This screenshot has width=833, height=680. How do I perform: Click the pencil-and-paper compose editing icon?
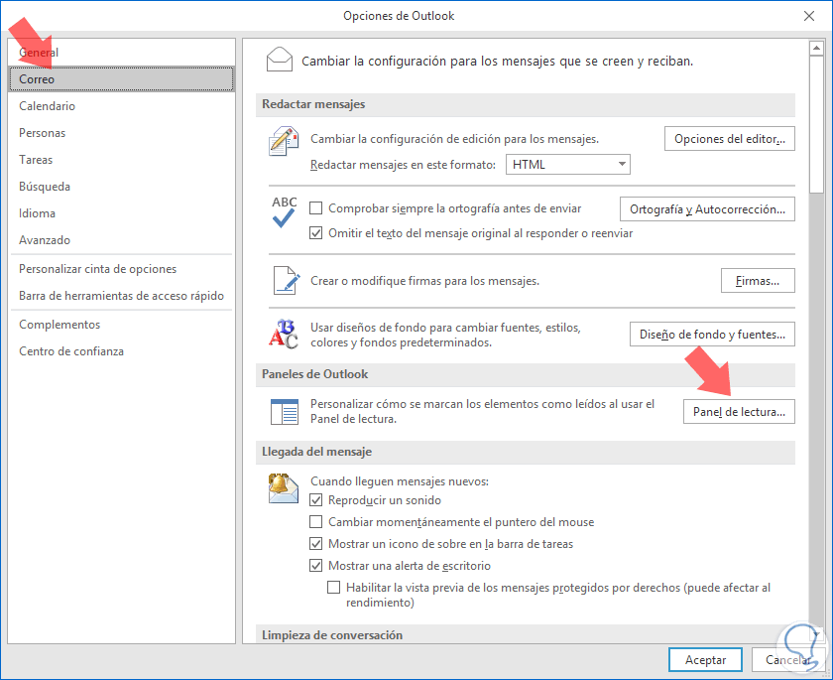click(x=284, y=141)
